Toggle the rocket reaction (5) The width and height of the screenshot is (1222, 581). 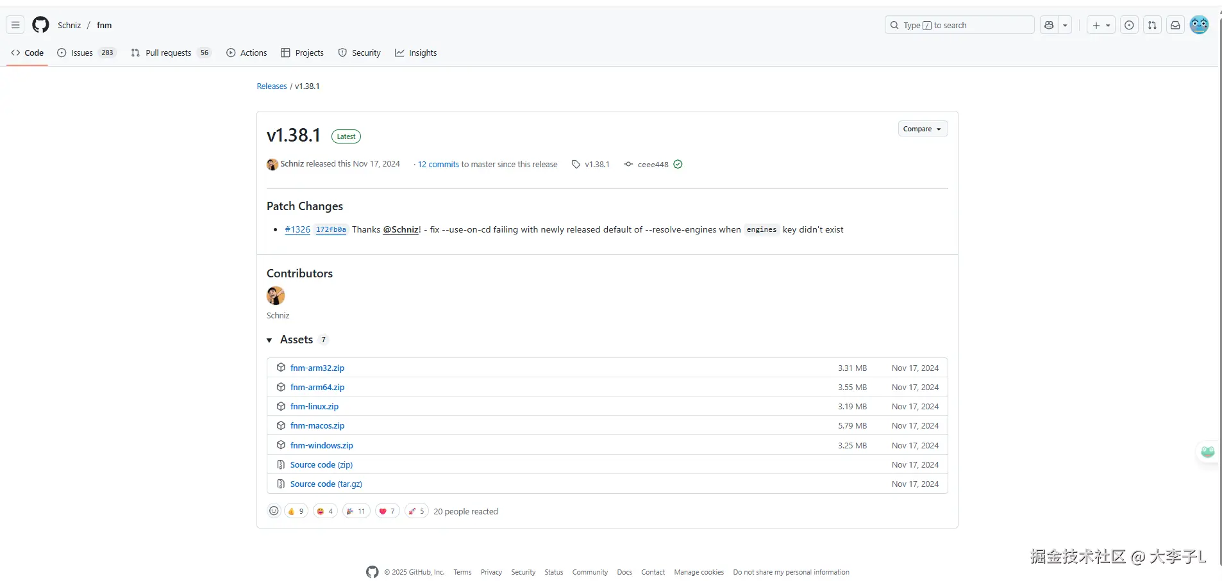(417, 511)
